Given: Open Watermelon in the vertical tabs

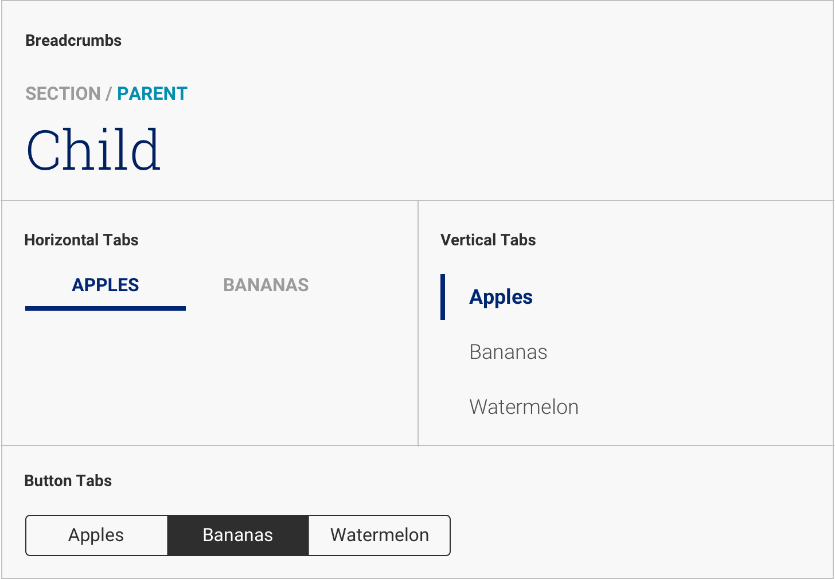Looking at the screenshot, I should 524,407.
